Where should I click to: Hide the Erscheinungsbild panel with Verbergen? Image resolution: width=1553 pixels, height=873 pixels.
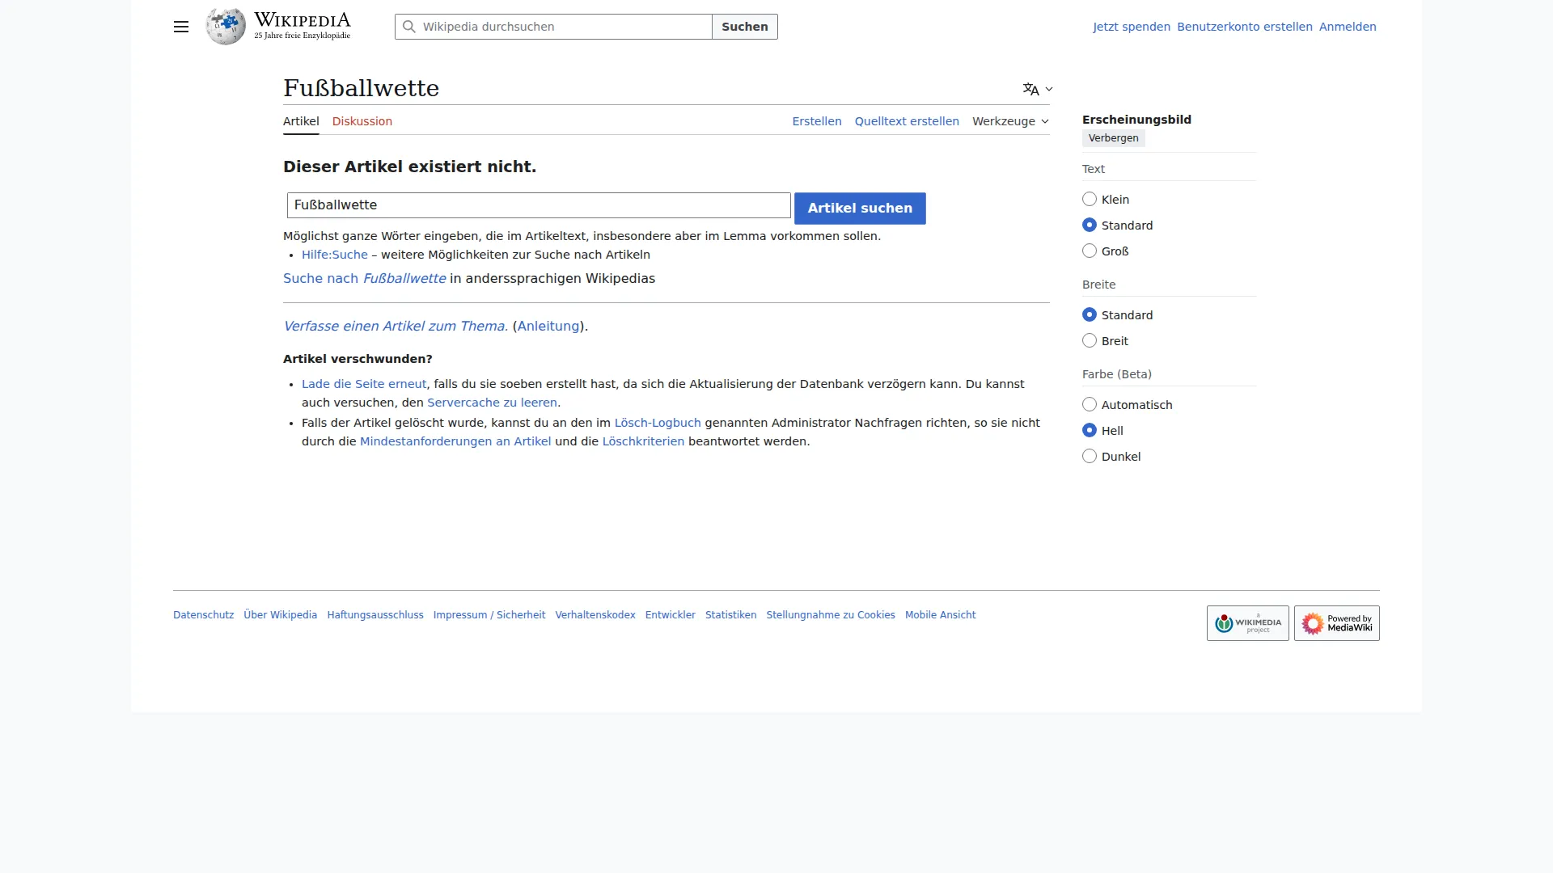1113,138
